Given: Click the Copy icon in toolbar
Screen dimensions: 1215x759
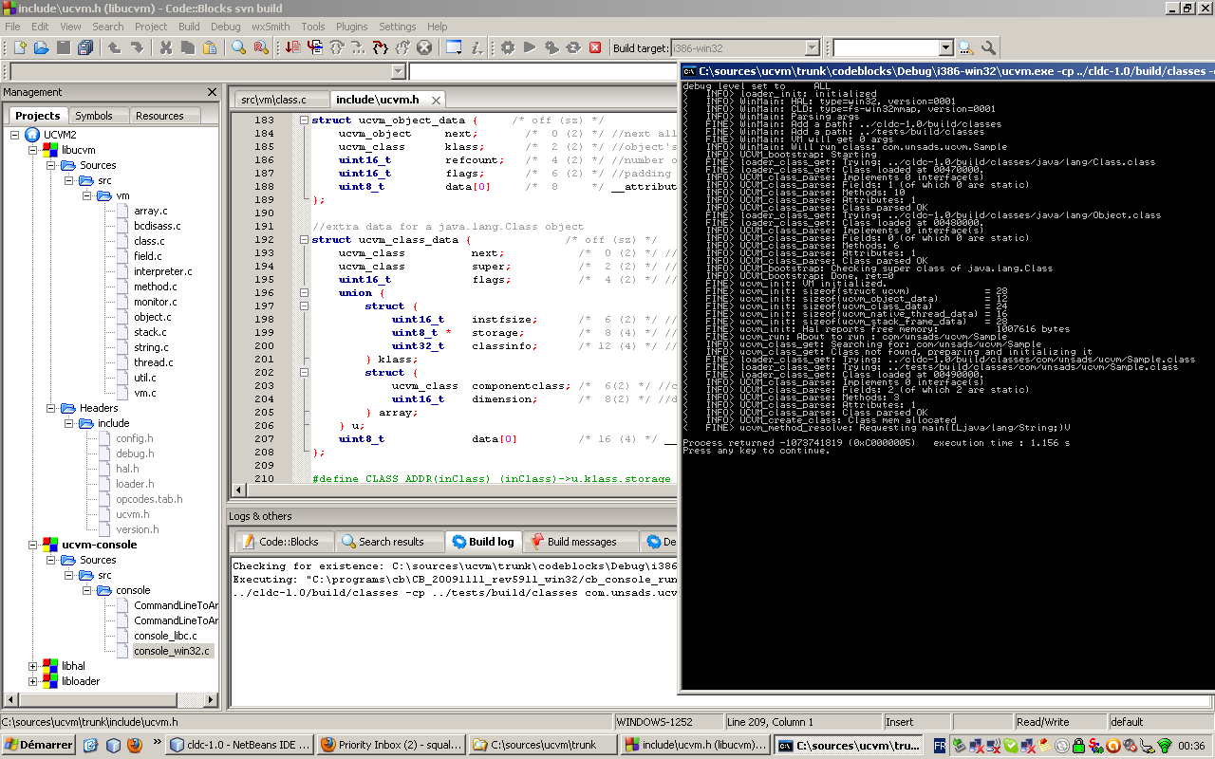Looking at the screenshot, I should (x=187, y=47).
